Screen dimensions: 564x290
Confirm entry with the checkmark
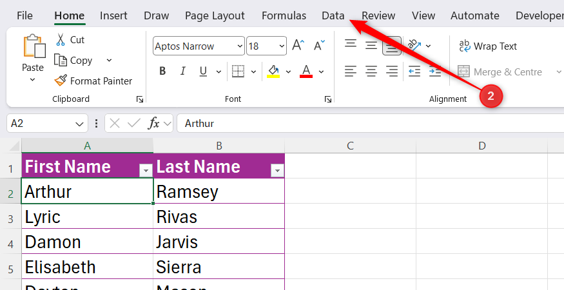[x=134, y=124]
